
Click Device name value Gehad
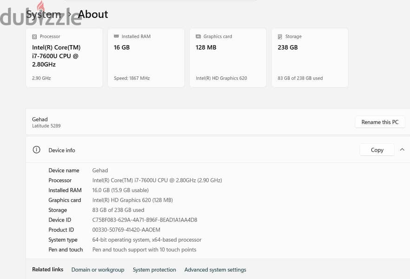(x=100, y=170)
